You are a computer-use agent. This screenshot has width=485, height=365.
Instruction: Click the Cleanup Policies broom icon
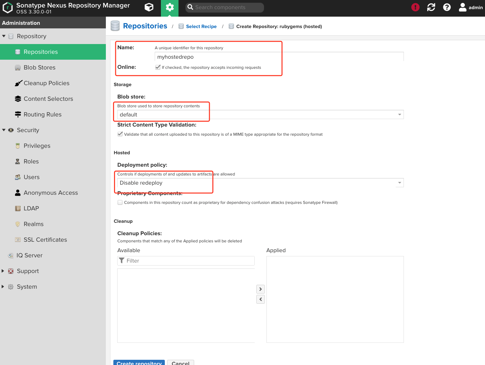(x=18, y=83)
